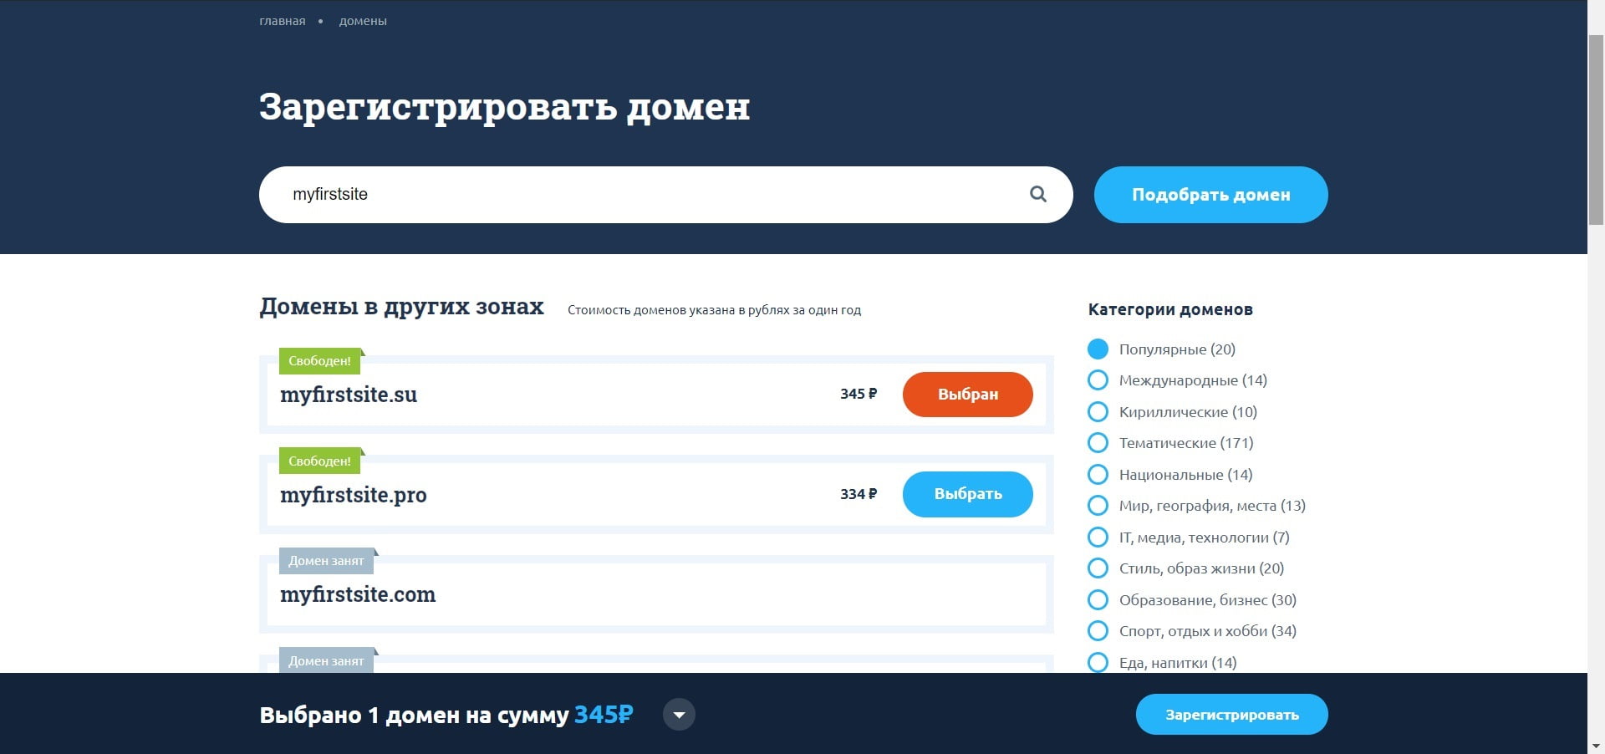
Task: Click the Зарегистрировать button
Action: tap(1231, 715)
